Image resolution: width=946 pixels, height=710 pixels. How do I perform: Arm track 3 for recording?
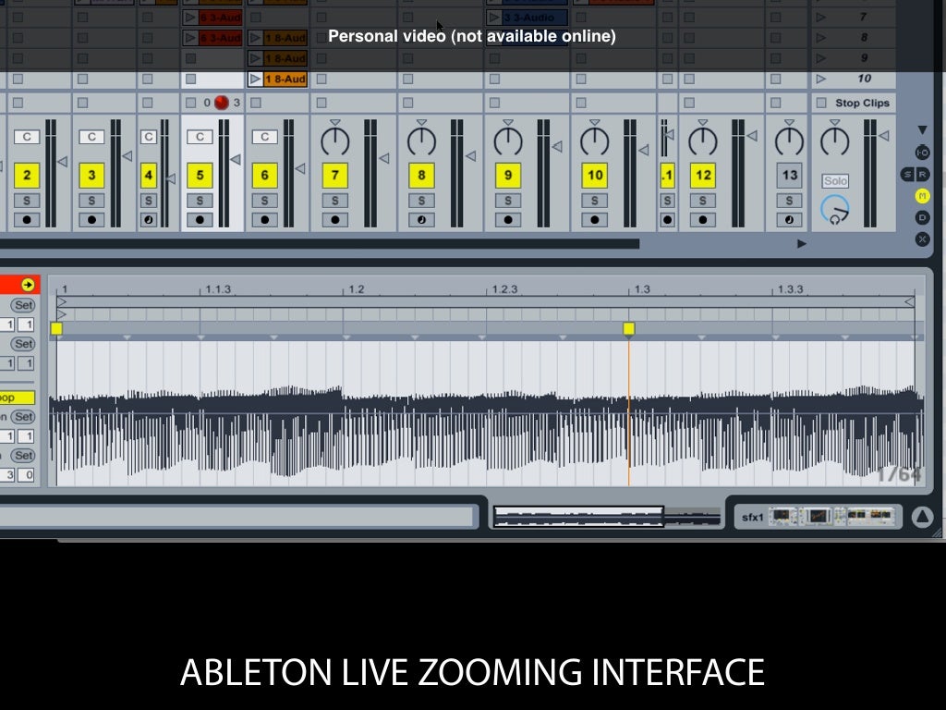[x=91, y=220]
